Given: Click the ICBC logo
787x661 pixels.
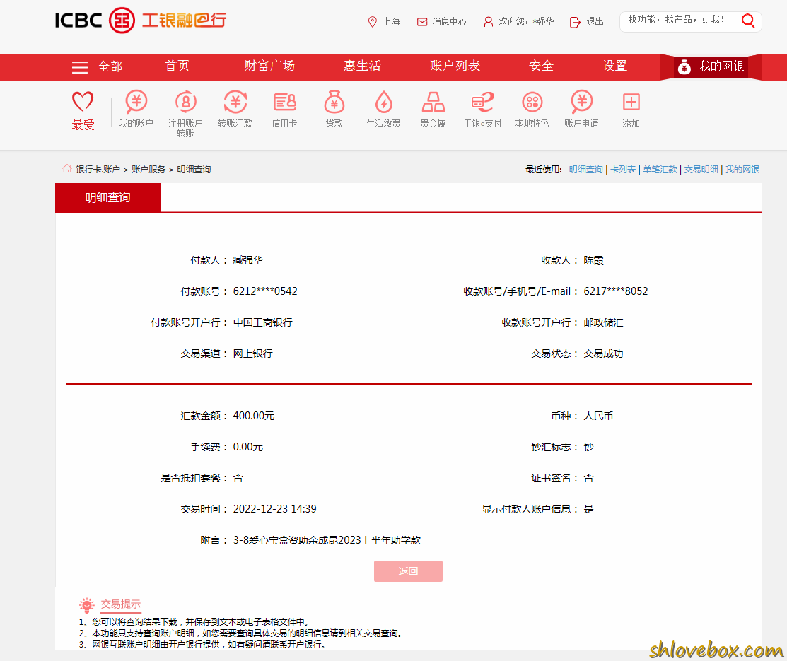Looking at the screenshot, I should (141, 21).
